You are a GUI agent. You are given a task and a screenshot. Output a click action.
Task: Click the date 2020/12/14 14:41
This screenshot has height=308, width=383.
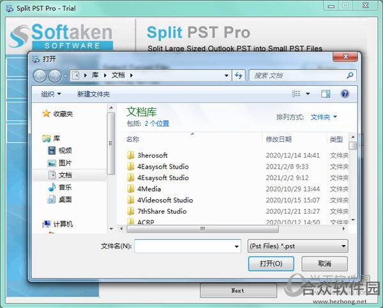click(x=292, y=155)
